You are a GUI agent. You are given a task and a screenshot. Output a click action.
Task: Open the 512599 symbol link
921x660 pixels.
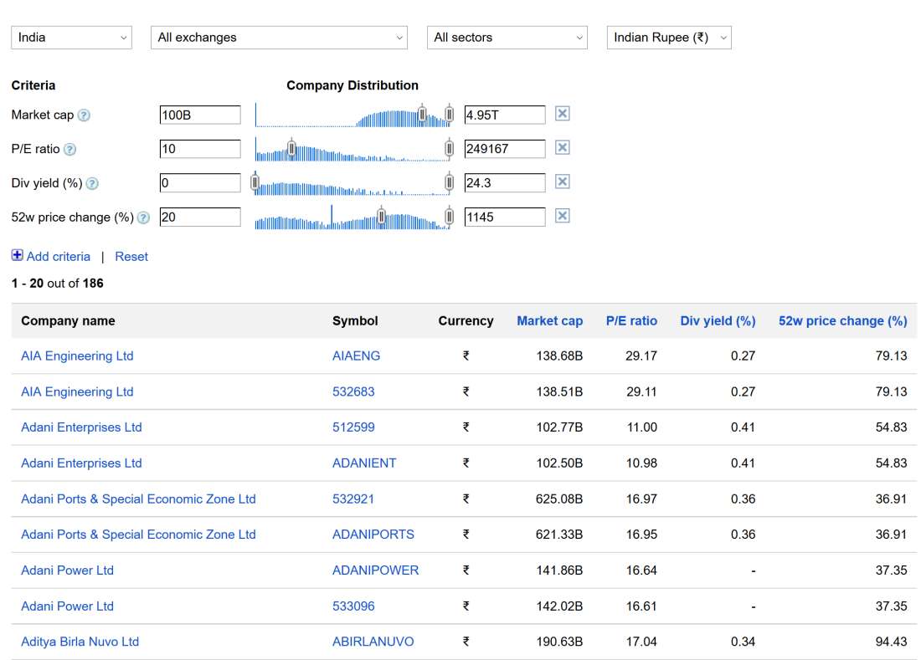click(x=353, y=427)
